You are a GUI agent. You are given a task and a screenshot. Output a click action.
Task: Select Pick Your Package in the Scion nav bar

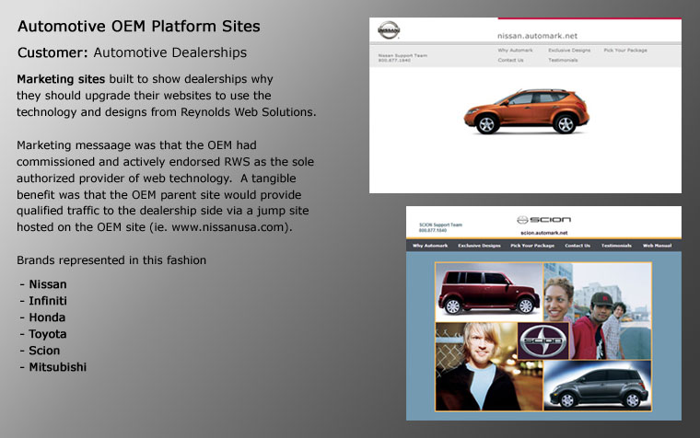point(532,246)
